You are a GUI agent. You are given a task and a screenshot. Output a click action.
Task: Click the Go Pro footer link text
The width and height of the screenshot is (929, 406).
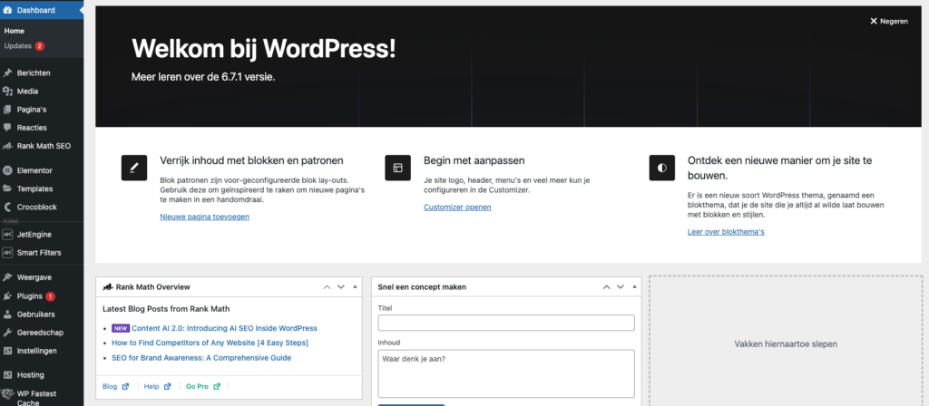tap(197, 386)
